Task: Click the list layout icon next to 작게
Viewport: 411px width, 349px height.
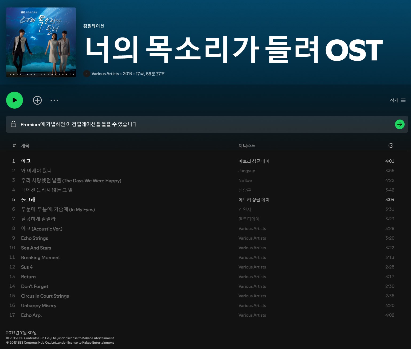Action: [x=403, y=100]
